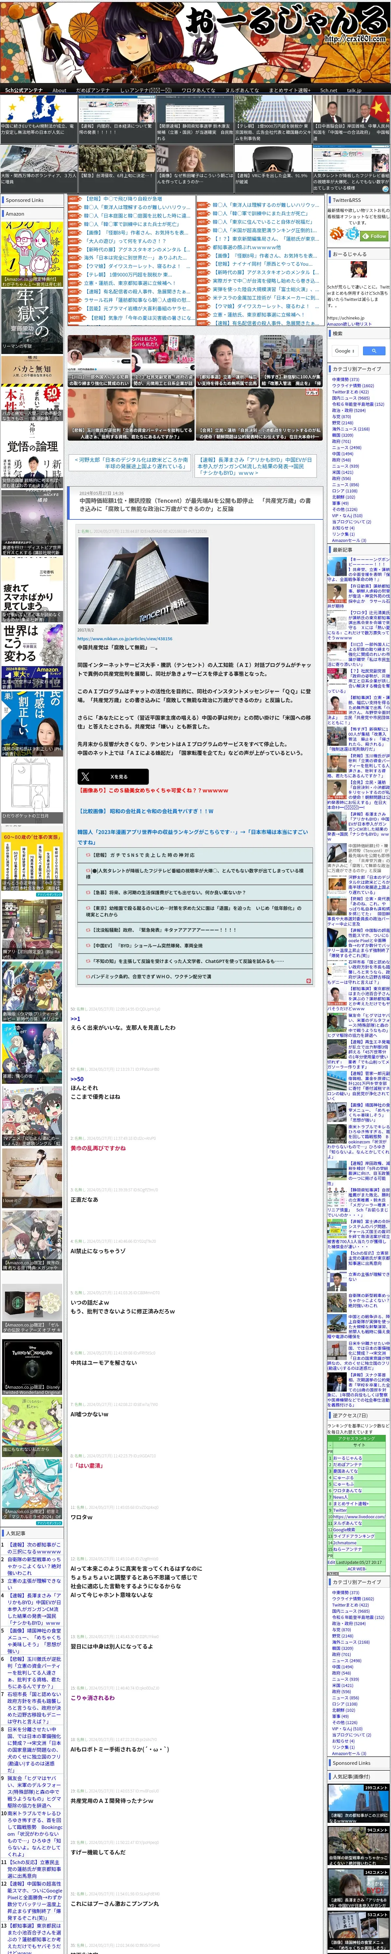Screen dimensions: 391x1954
Task: Open the 'Amazon欲しい物リスト' link
Action: [x=349, y=324]
